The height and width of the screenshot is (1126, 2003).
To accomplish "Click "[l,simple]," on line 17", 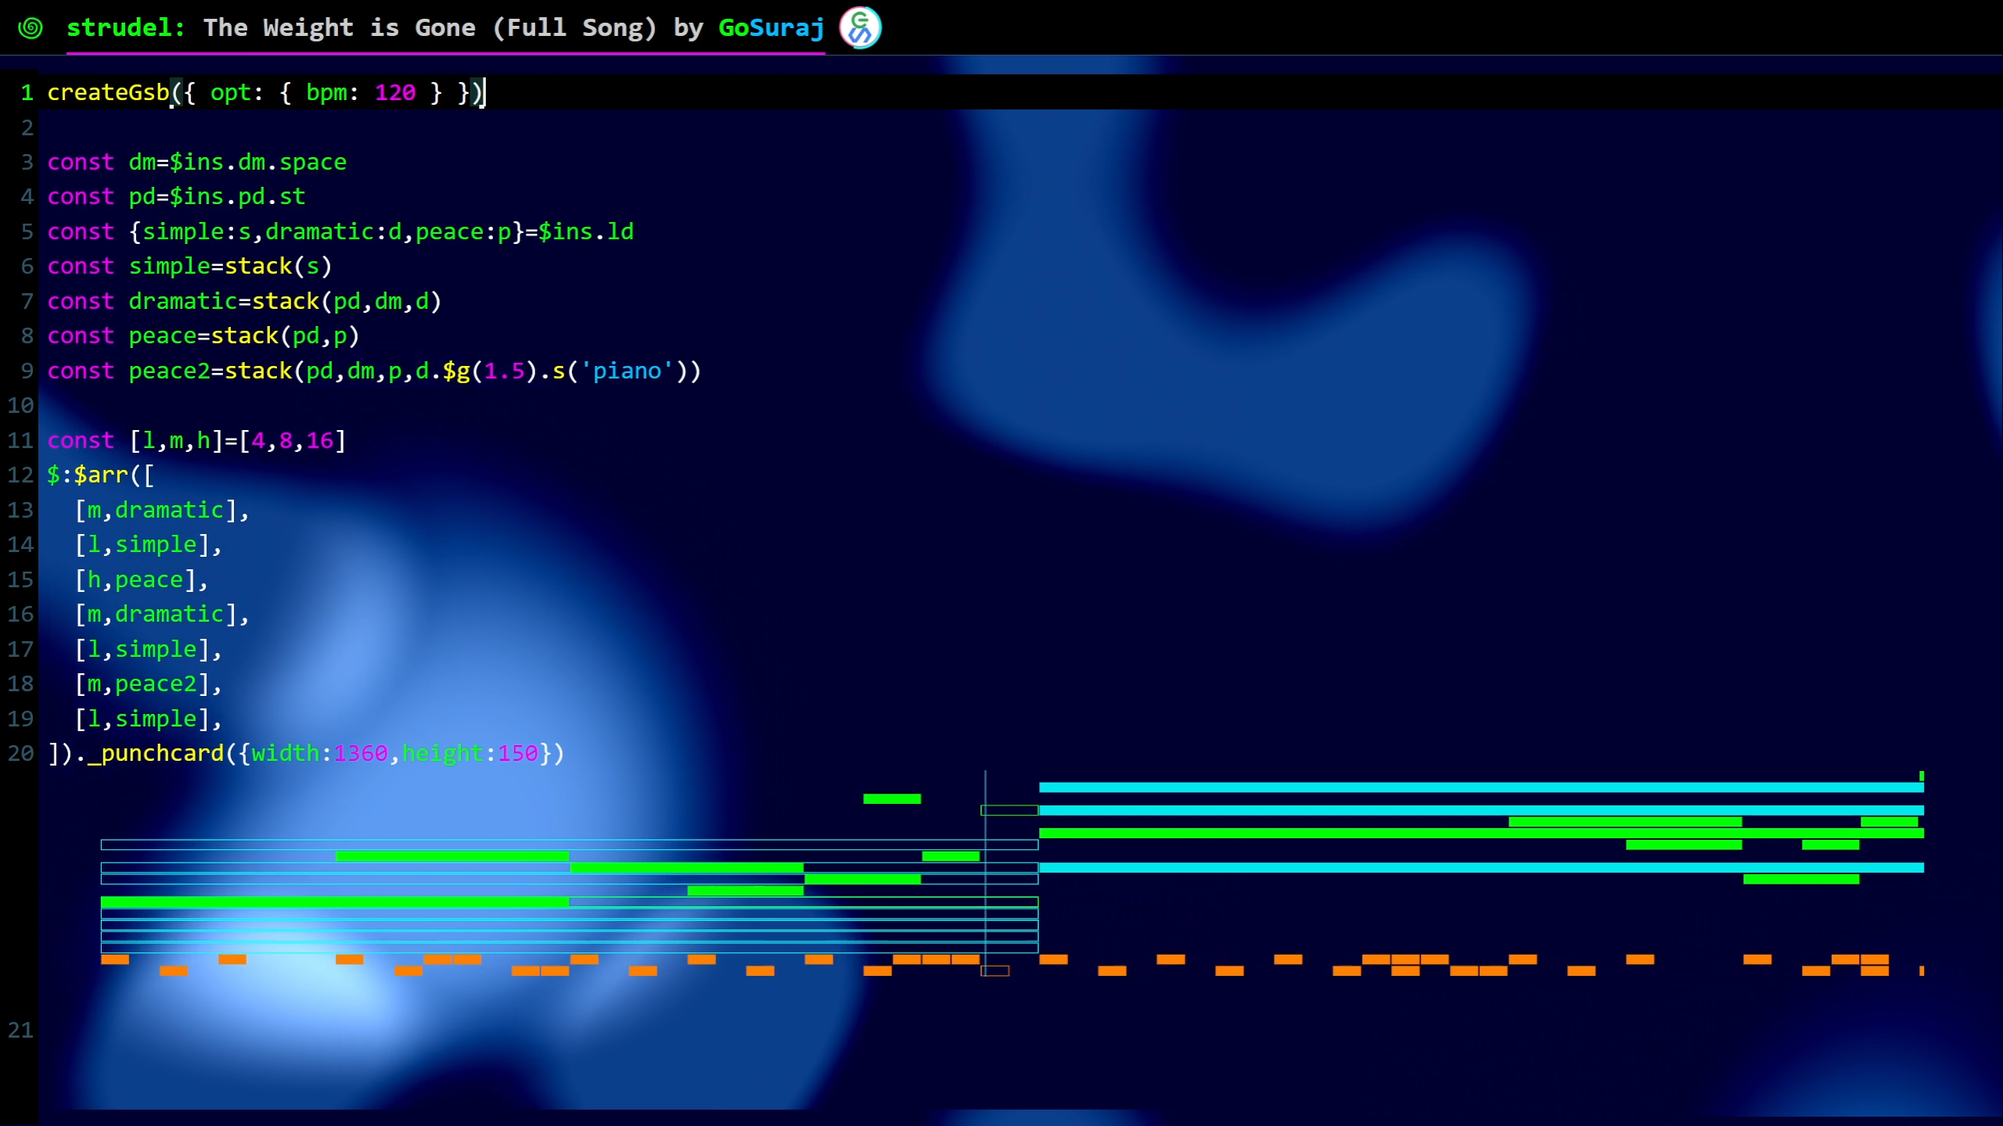I will (149, 649).
